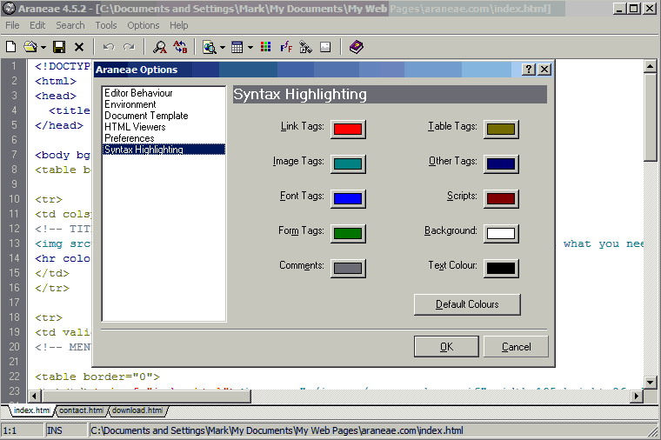Open Find with the magnifier A icon
The image size is (661, 440).
coord(160,47)
